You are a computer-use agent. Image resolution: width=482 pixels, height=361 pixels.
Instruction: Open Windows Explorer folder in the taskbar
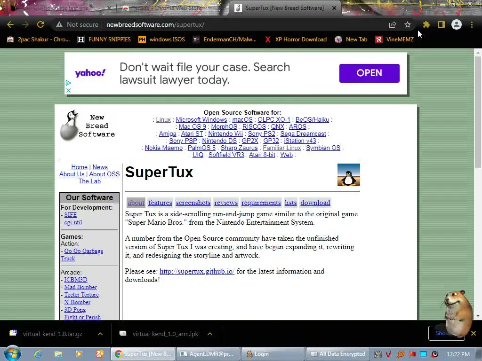[58, 354]
